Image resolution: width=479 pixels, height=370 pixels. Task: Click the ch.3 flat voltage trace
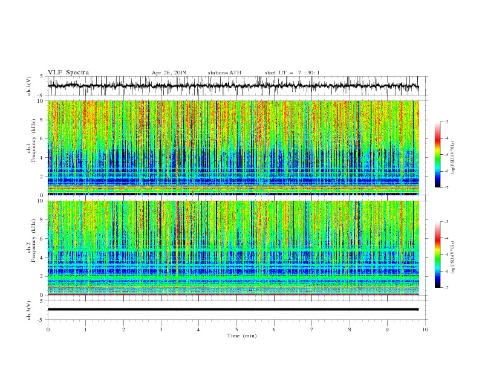point(233,310)
